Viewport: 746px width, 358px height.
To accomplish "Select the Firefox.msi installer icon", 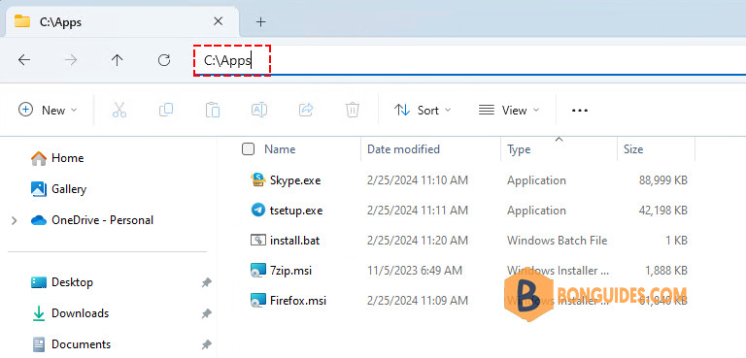I will click(x=257, y=301).
